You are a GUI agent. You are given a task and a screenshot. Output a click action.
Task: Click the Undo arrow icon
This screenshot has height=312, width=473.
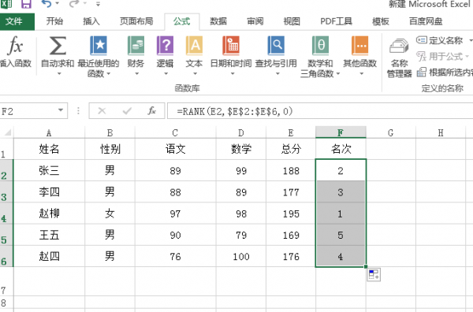click(x=46, y=4)
